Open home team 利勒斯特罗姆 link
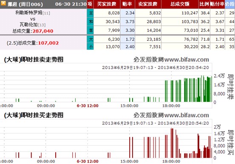The height and width of the screenshot is (164, 235). (28, 13)
